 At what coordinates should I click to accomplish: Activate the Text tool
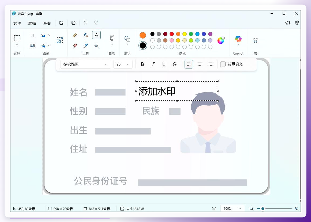(96, 35)
